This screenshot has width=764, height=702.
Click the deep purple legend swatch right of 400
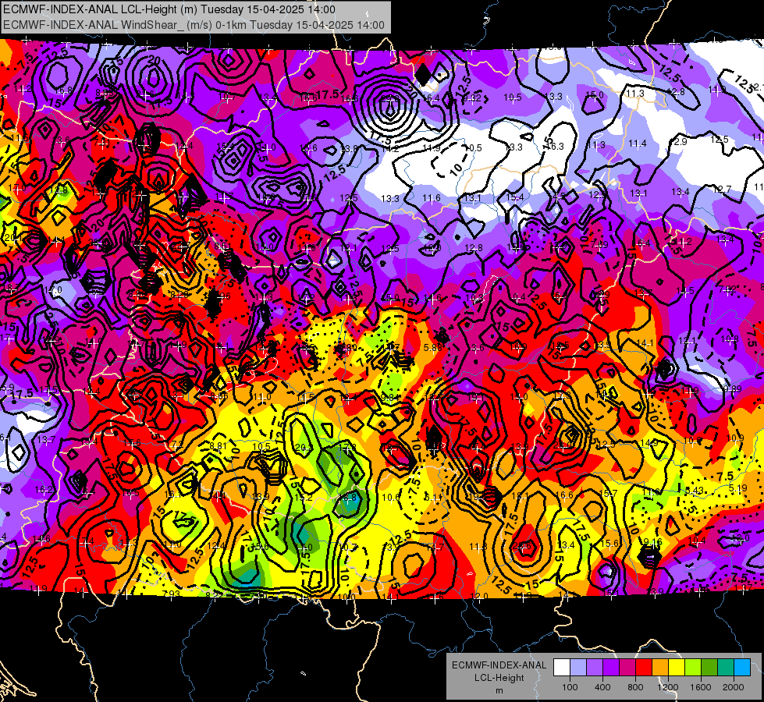click(x=611, y=668)
